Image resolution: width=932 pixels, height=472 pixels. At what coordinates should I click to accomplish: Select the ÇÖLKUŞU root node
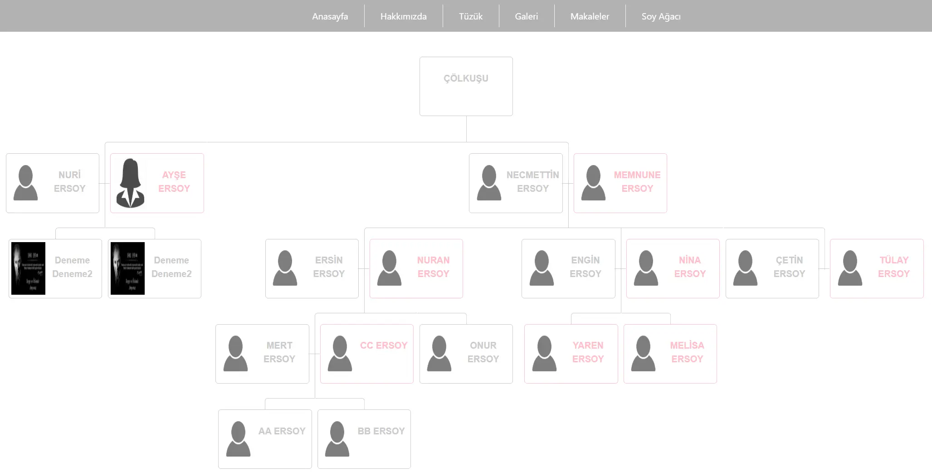[x=466, y=86]
